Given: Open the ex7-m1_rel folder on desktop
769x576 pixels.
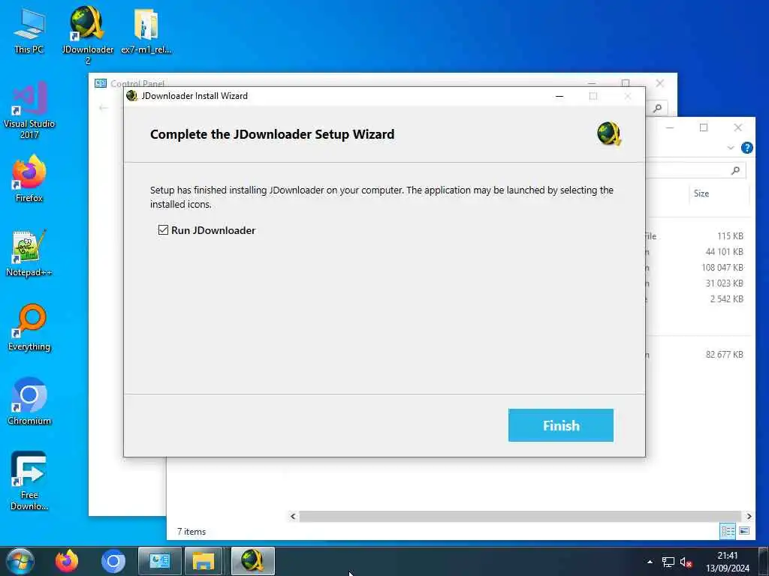Looking at the screenshot, I should [146, 31].
